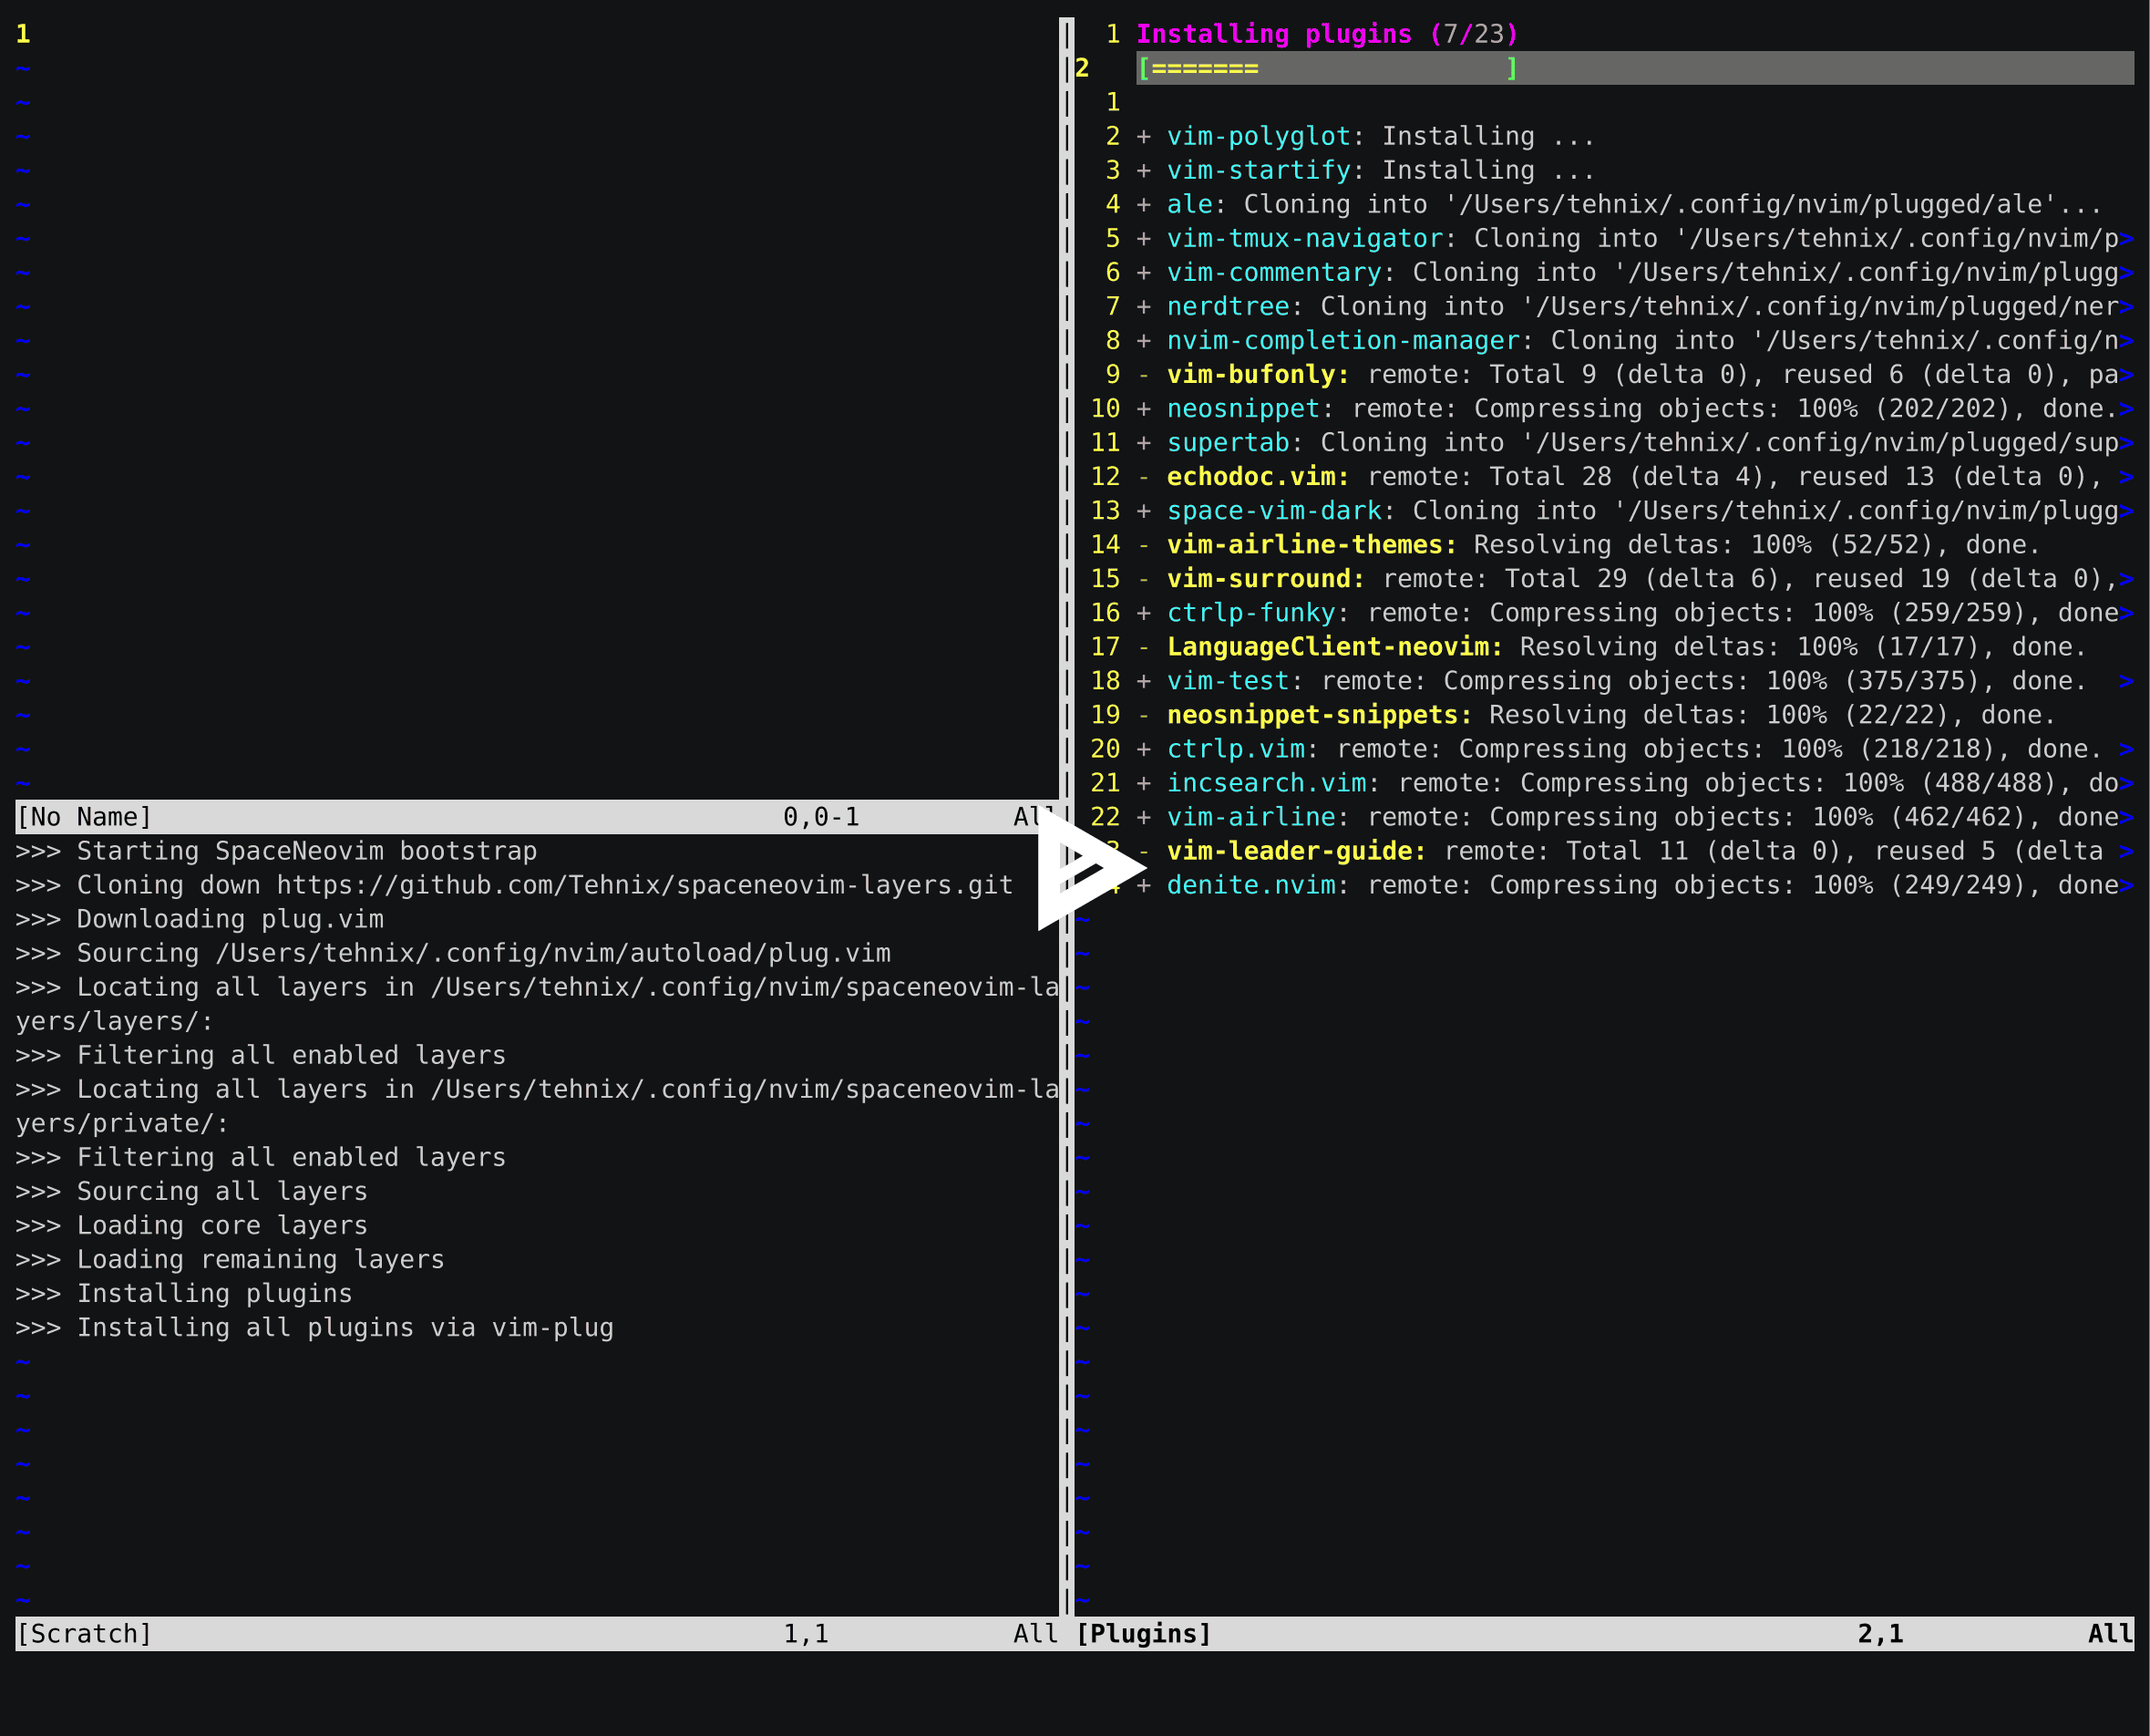2150x1736 pixels.
Task: Select the vim-surround plugin entry
Action: click(1635, 578)
